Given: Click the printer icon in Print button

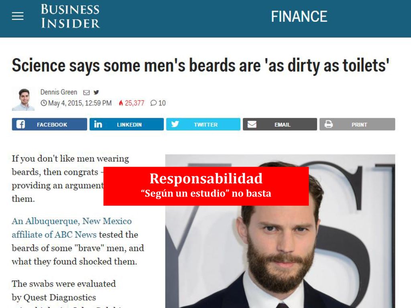Looking at the screenshot, I should (328, 124).
